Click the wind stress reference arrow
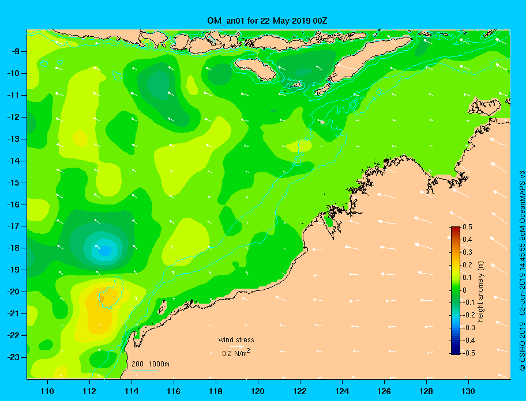The height and width of the screenshot is (401, 526). 237,346
